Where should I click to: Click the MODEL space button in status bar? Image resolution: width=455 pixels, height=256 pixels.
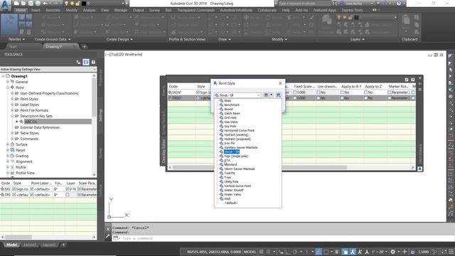(x=250, y=252)
